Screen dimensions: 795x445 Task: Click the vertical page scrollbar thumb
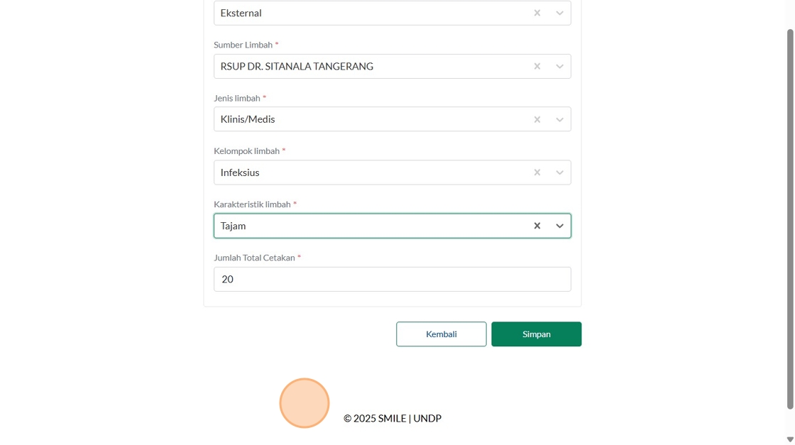(x=790, y=213)
